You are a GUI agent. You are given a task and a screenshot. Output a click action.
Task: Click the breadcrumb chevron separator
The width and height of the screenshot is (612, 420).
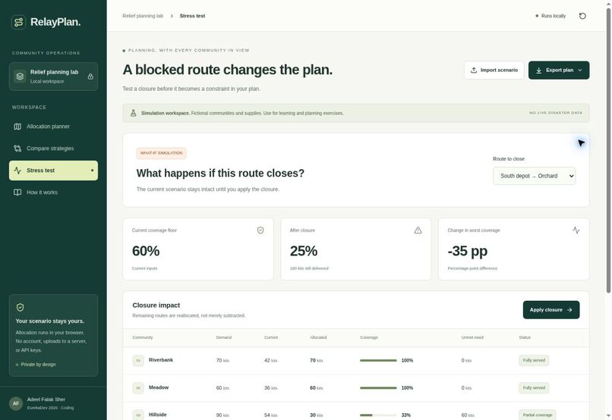tap(172, 16)
